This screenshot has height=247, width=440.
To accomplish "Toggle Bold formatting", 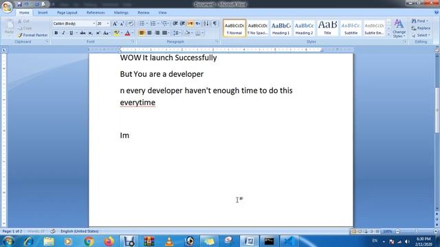I will click(56, 33).
